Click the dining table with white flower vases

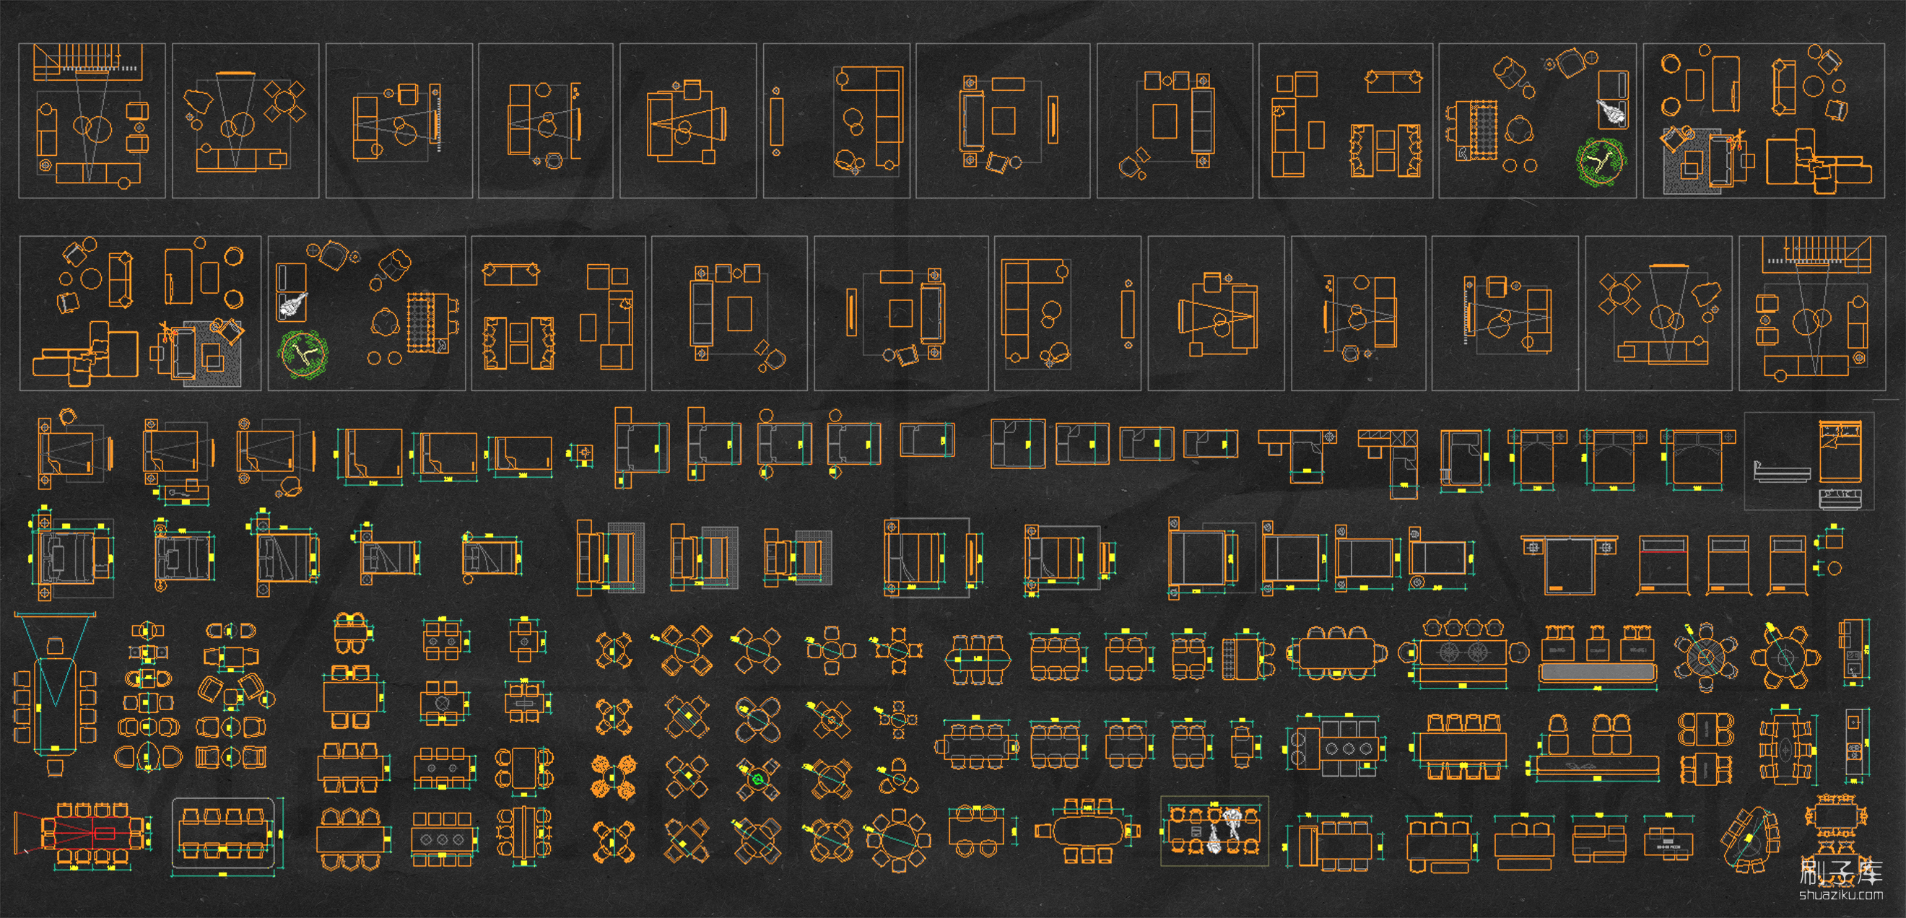coord(1214,830)
